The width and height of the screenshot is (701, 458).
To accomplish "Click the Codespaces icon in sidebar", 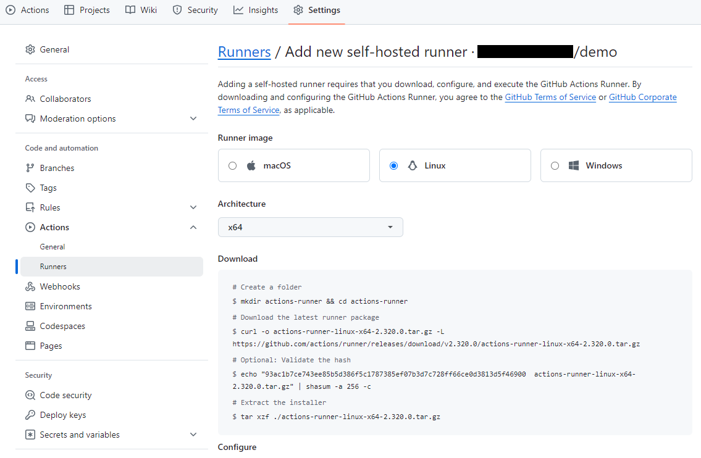I will [x=30, y=326].
